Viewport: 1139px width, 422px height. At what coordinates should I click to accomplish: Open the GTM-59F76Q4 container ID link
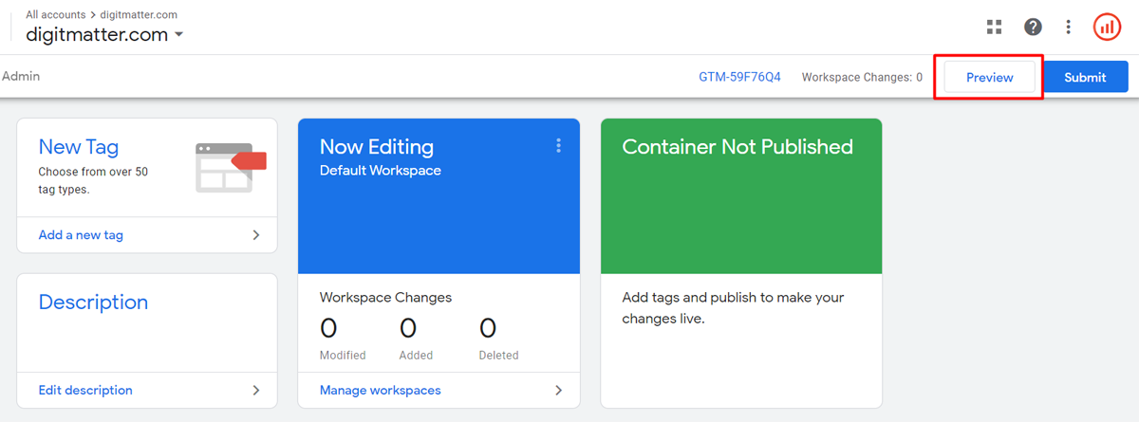point(739,77)
